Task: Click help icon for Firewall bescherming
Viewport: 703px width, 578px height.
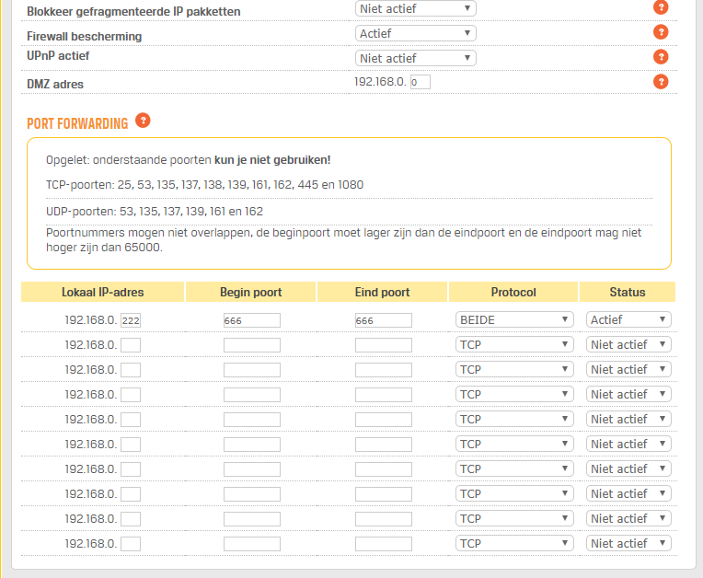Action: 660,32
